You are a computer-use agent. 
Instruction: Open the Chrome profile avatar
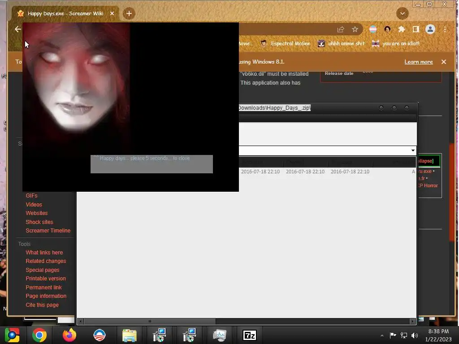(430, 29)
